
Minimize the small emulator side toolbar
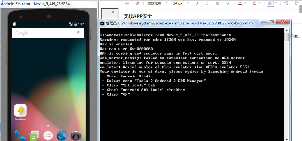[x=107, y=12]
